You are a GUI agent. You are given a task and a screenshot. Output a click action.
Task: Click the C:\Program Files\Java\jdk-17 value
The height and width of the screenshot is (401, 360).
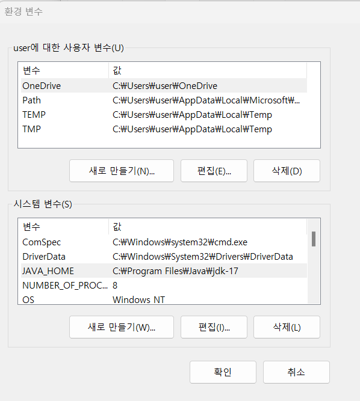click(175, 271)
